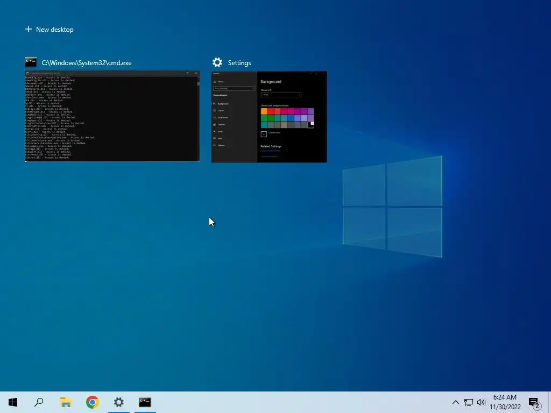Open the Action Center notifications icon
Screen dimensions: 551x413
click(534, 402)
